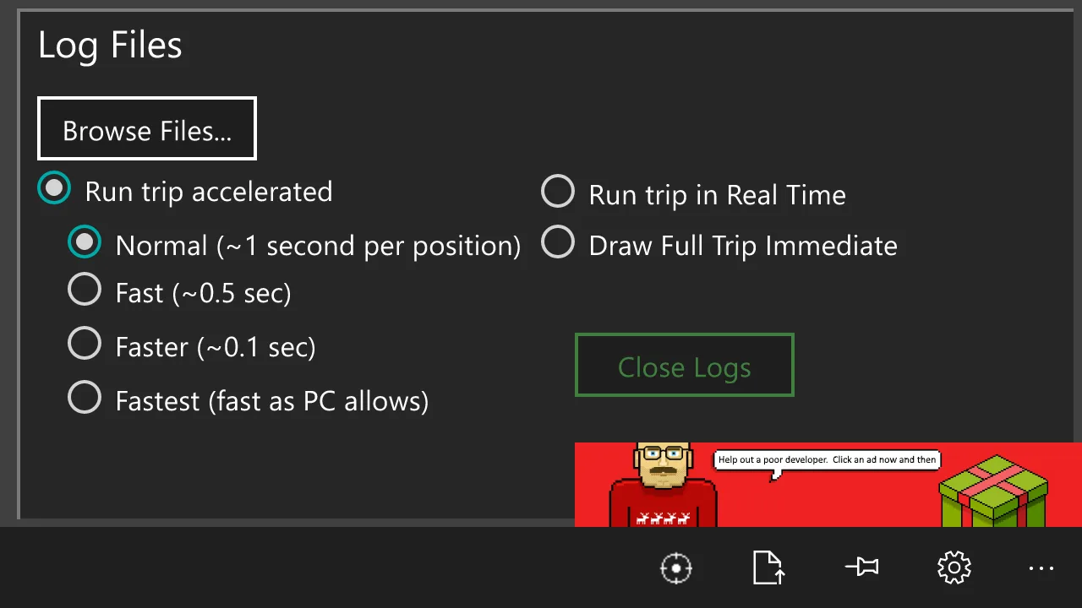Click the locate position crosshair icon

pos(675,568)
